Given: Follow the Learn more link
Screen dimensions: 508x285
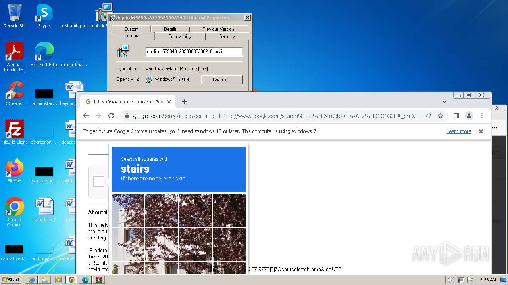Looking at the screenshot, I should coord(459,131).
